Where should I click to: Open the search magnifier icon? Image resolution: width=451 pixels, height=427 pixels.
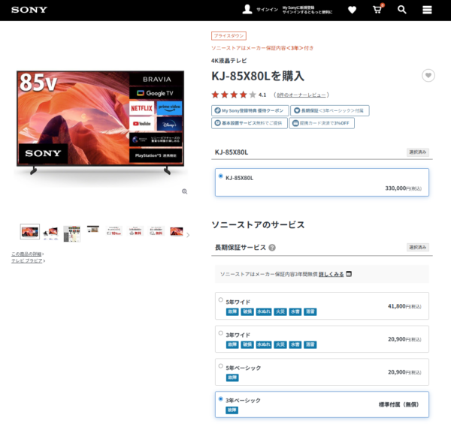coord(402,10)
